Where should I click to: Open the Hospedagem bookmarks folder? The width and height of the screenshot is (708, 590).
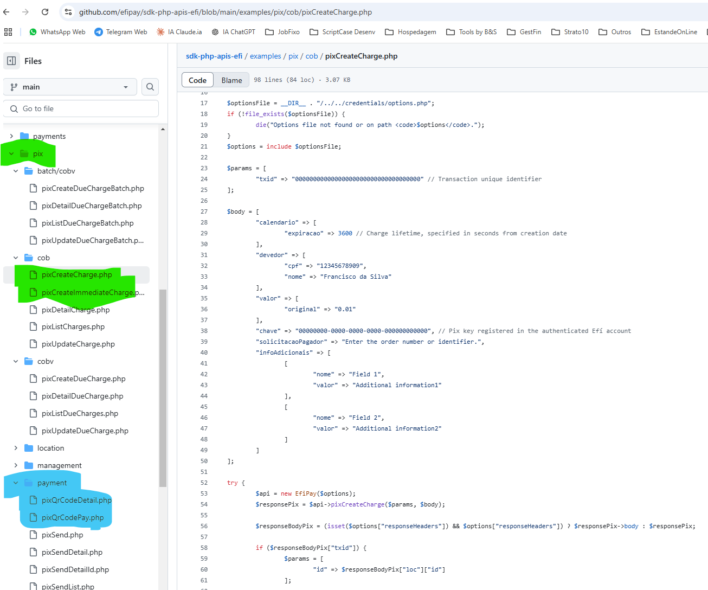coord(410,32)
